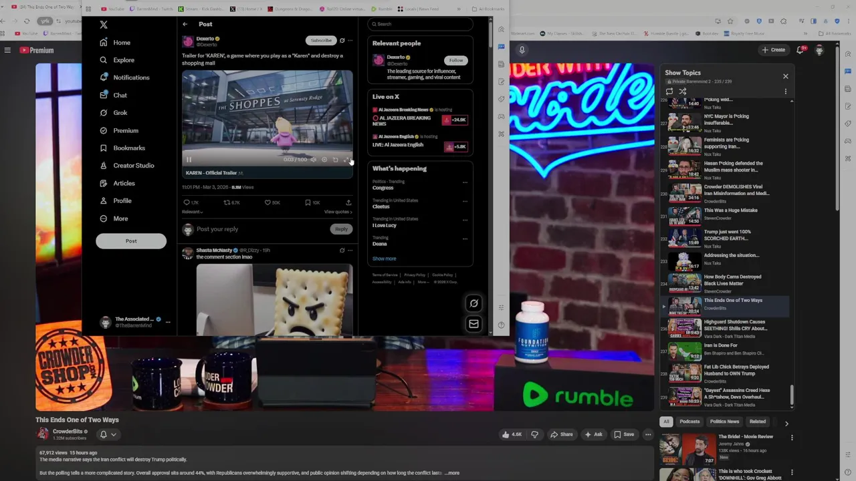The height and width of the screenshot is (481, 856).
Task: Open replies on the Dexerto post
Action: point(191,202)
